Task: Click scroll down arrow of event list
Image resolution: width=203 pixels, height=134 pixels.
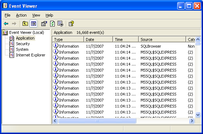Action: [x=198, y=115]
